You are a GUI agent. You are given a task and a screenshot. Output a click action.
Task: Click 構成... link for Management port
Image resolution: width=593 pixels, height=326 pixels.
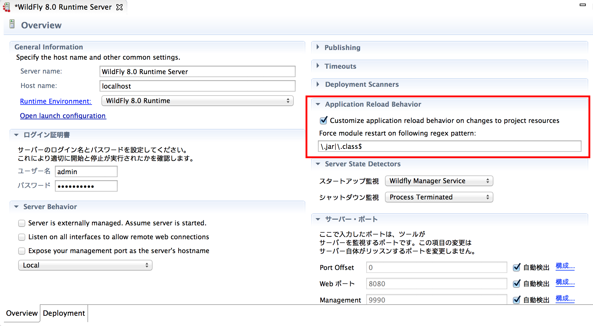point(565,299)
